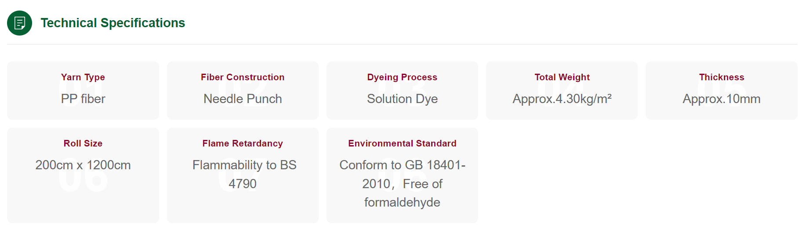Click the Needle Punch value

(243, 99)
